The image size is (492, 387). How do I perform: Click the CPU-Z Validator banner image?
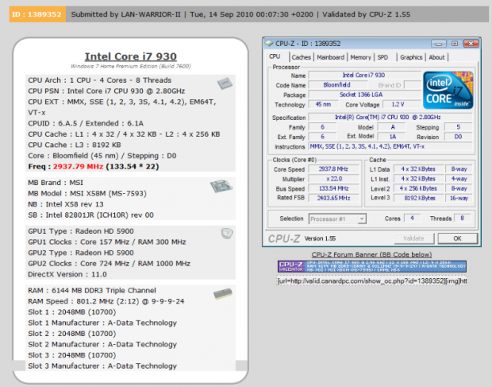click(x=372, y=266)
